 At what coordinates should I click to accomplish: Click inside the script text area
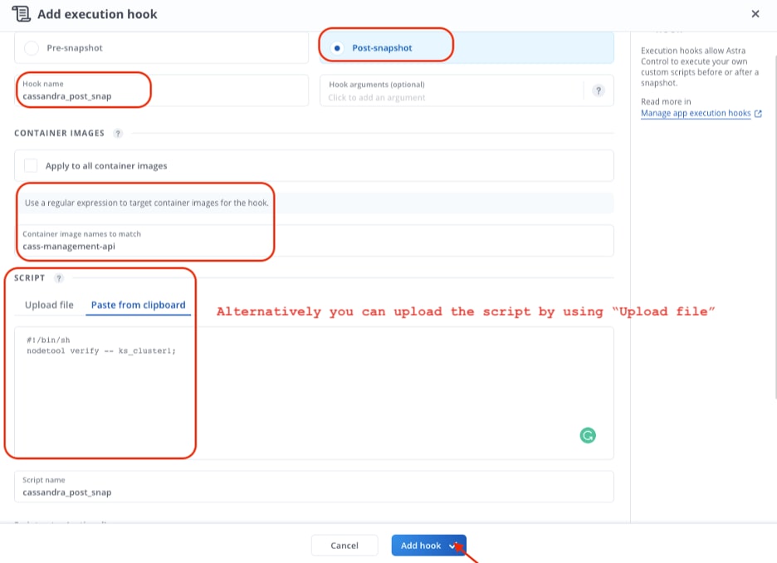[307, 390]
